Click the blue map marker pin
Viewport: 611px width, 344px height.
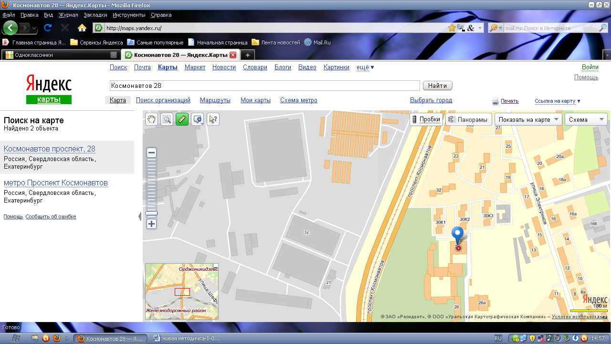458,235
